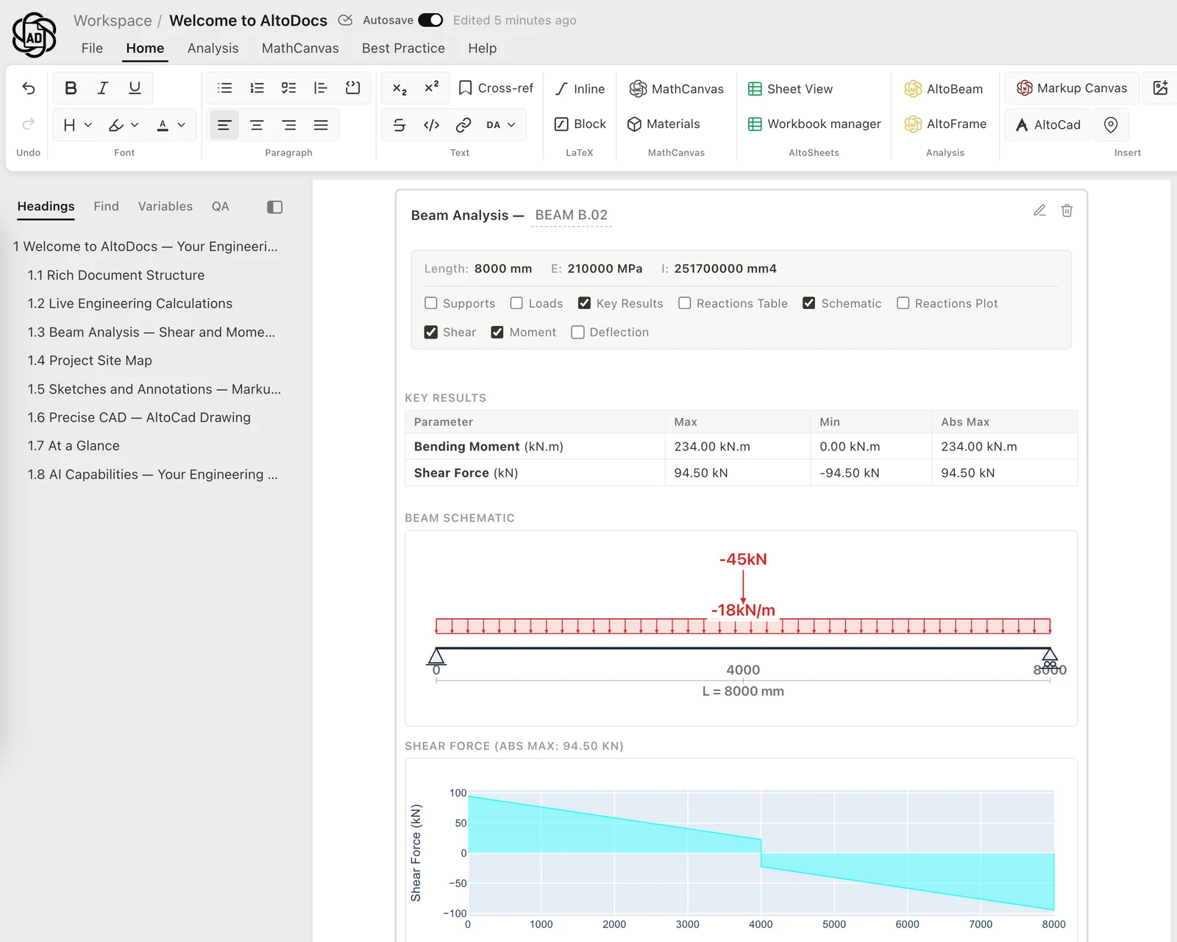1177x942 pixels.
Task: Insert a bulleted list
Action: click(x=225, y=88)
